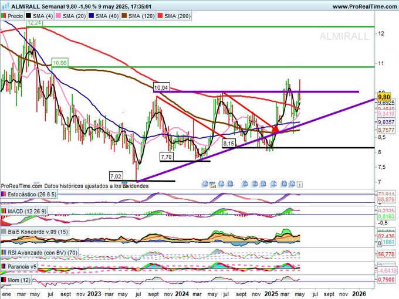
Task: Click the 0,0163 MACD value
Action: (386, 216)
